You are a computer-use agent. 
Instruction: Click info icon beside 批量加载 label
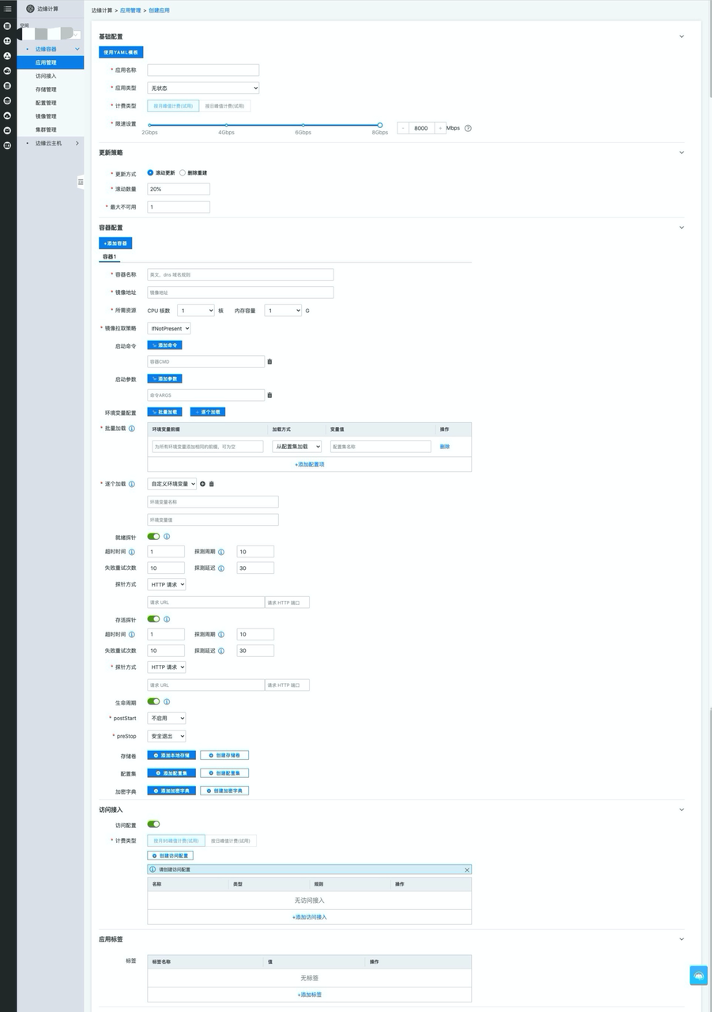click(132, 429)
